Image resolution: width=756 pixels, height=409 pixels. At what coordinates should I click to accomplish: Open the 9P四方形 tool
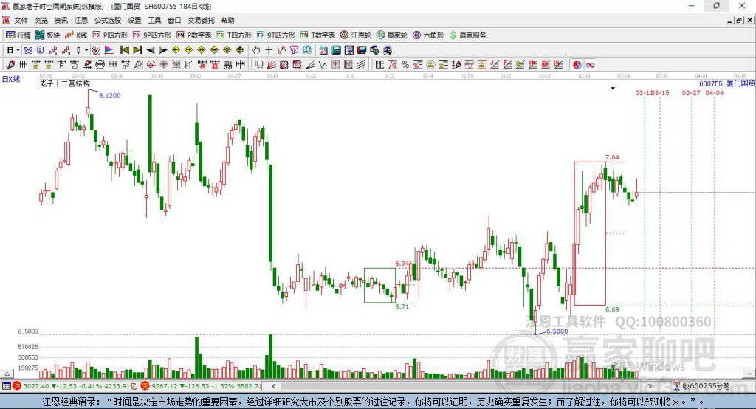click(x=152, y=35)
